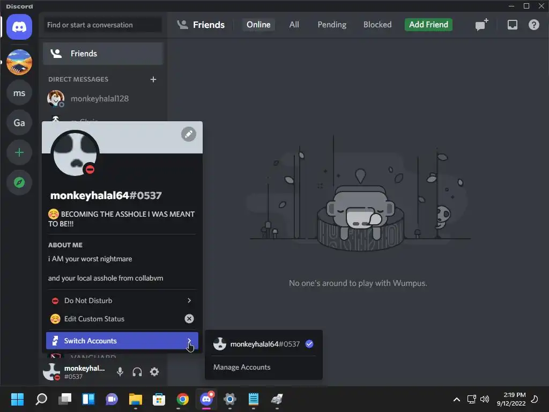Click the custom status text in the profile
Screen dimensions: 549x412
121,219
